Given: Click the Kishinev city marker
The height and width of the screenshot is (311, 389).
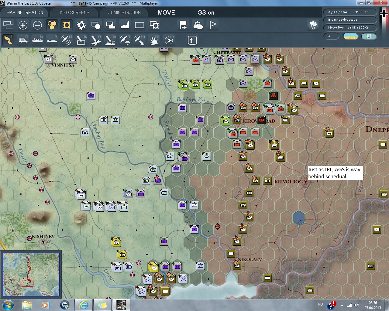Looking at the screenshot, I should [43, 242].
